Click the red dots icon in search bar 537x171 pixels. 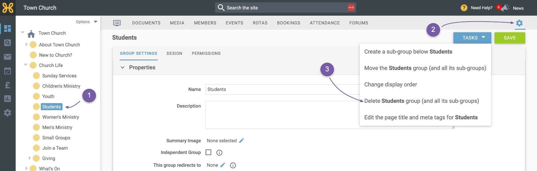tap(351, 8)
